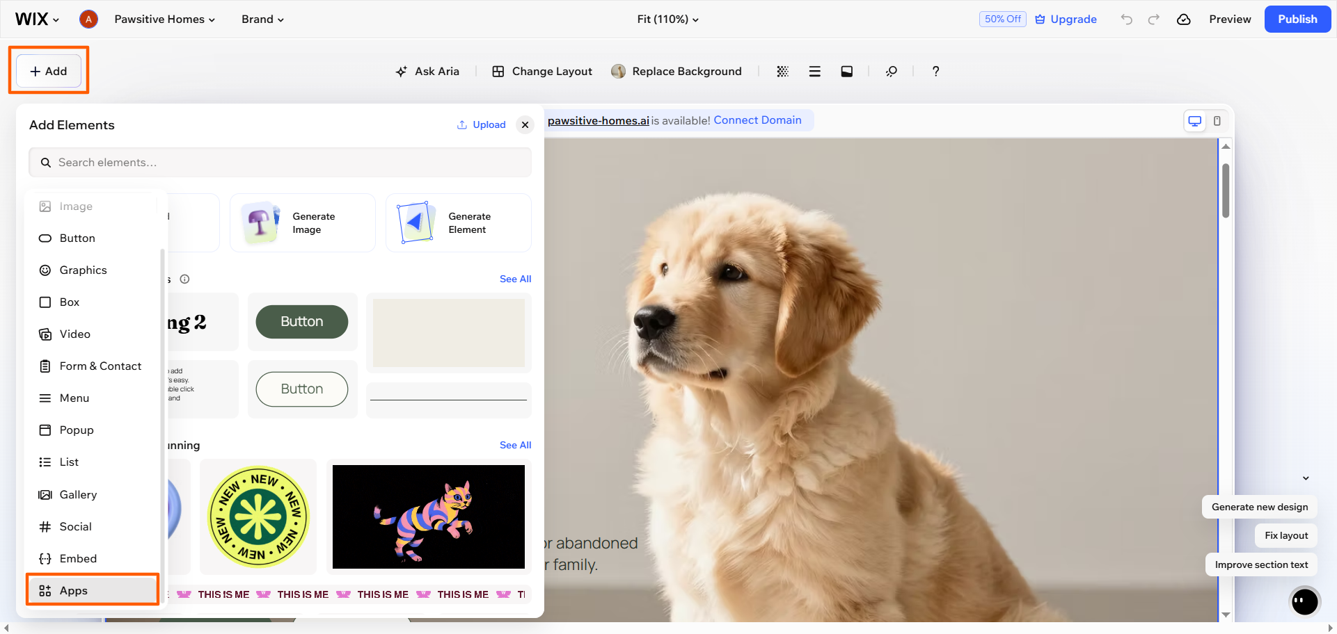Open the Fit (110%) zoom dropdown
This screenshot has height=634, width=1337.
click(x=668, y=19)
